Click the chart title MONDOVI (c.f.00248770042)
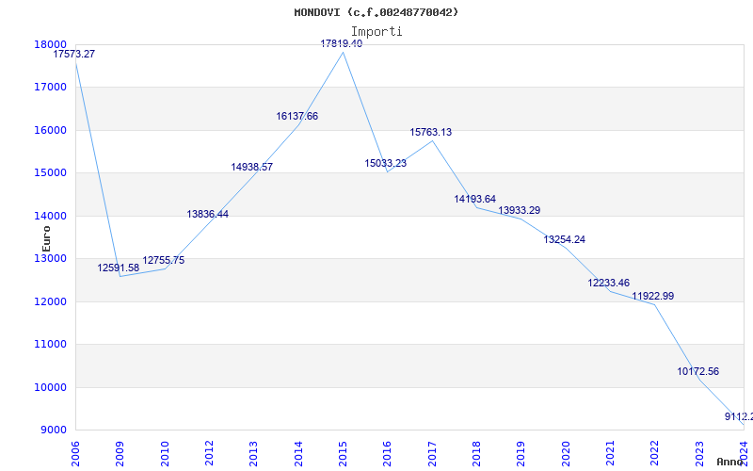The width and height of the screenshot is (753, 471). pyautogui.click(x=376, y=12)
